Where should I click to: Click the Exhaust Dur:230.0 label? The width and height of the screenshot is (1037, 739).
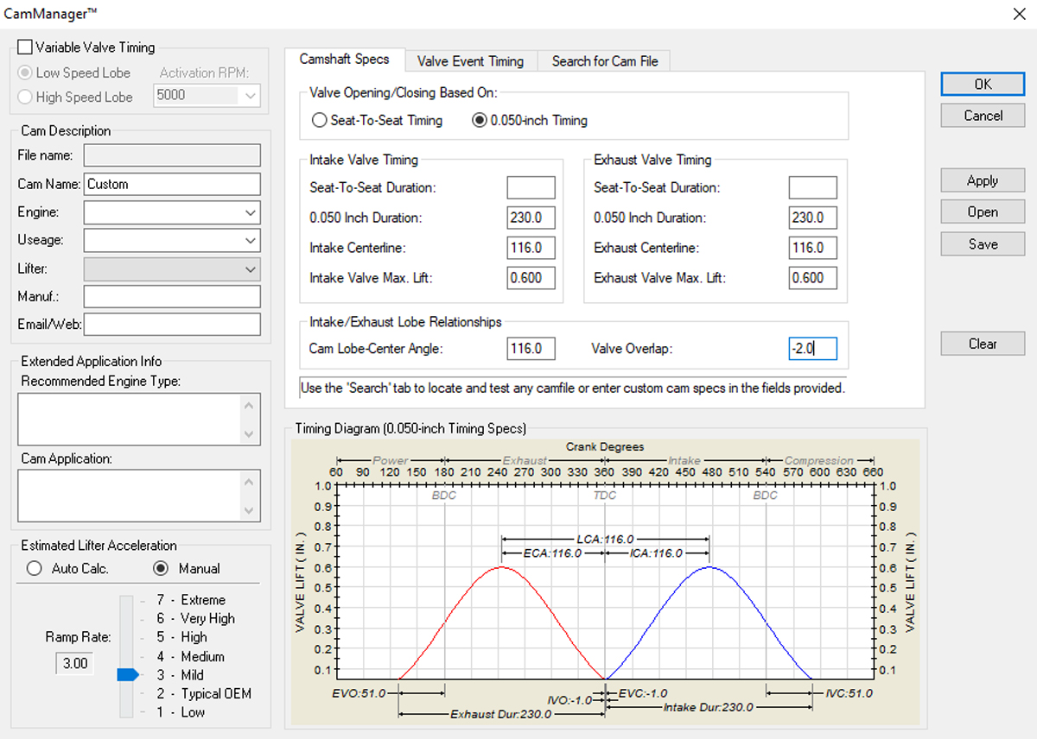(x=501, y=715)
